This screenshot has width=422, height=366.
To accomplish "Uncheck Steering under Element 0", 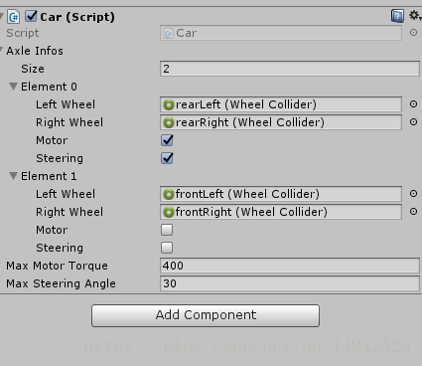I will 167,158.
